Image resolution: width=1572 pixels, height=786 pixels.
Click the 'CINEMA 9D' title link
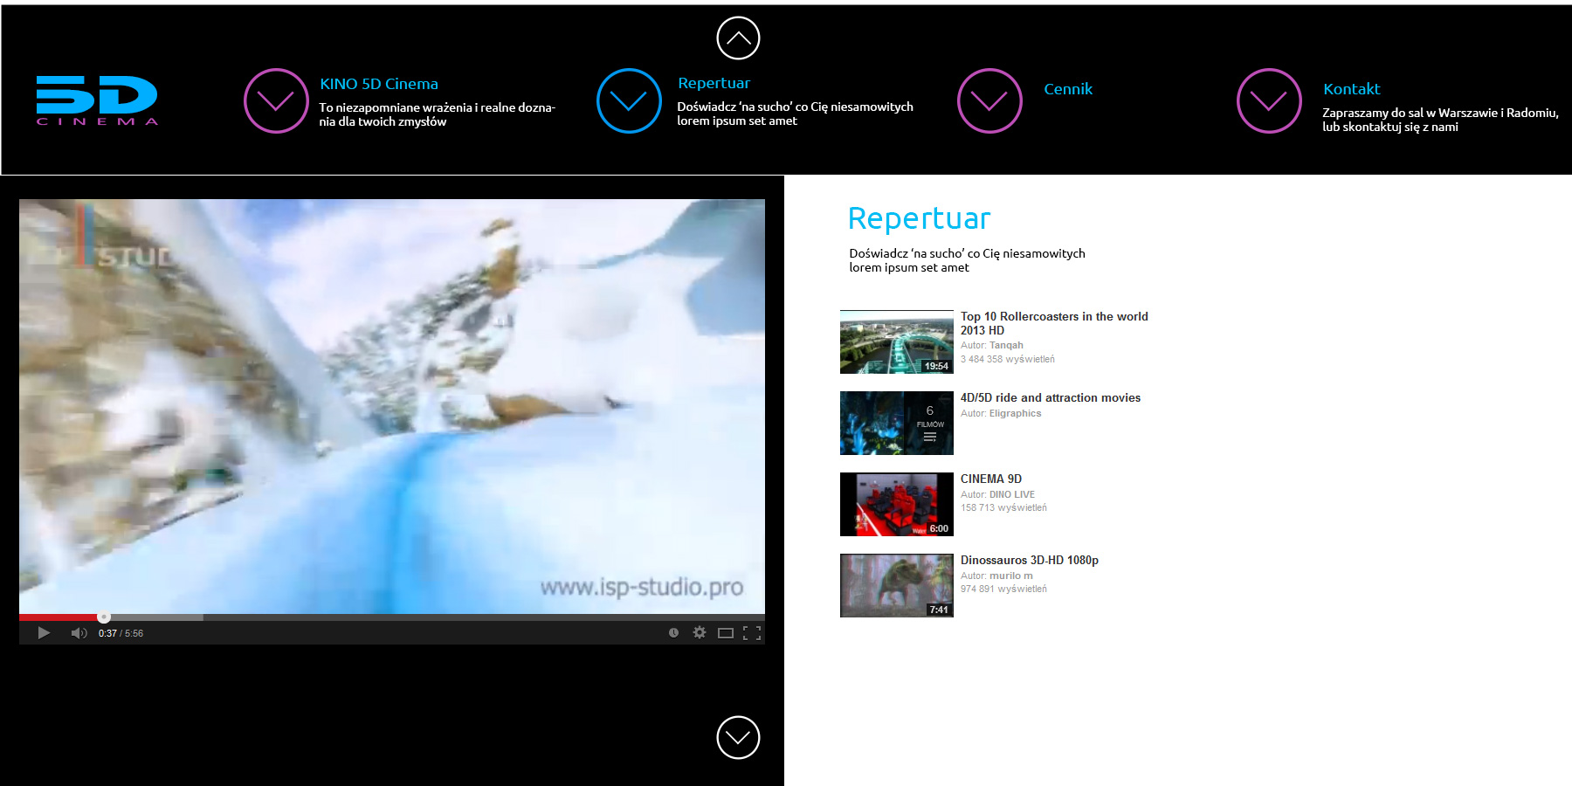click(x=991, y=479)
